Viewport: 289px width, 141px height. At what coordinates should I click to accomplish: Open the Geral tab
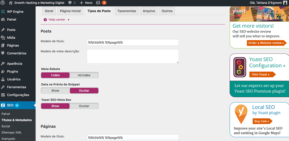49,11
